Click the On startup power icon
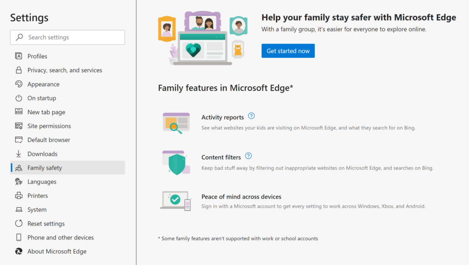Viewport: 469px width, 265px height. click(x=18, y=98)
